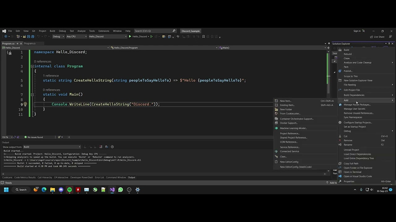
Task: Open the Main() member navigation dropdown
Action: point(272,48)
